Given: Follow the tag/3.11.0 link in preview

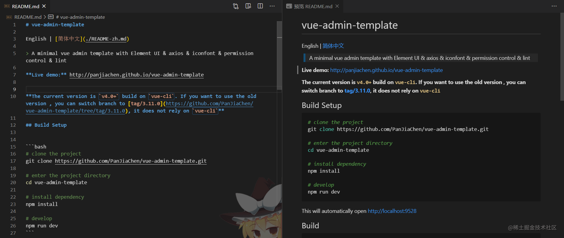Looking at the screenshot, I should pyautogui.click(x=357, y=91).
